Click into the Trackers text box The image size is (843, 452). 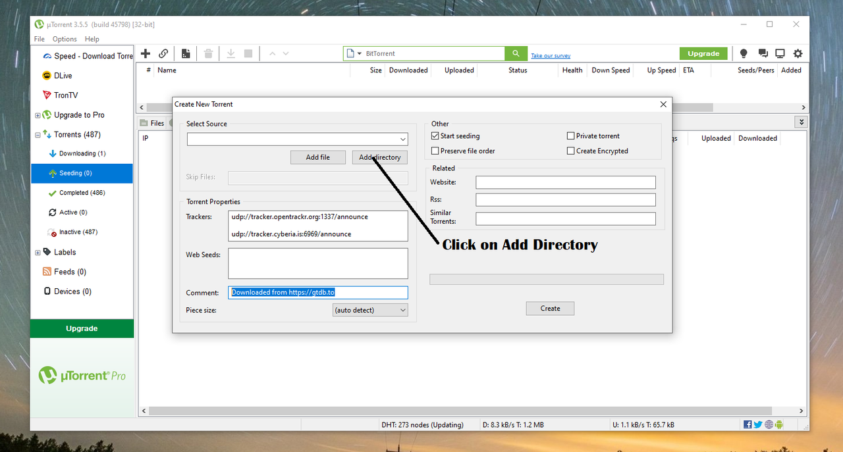tap(318, 226)
